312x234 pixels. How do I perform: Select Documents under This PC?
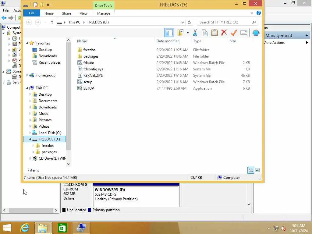(x=48, y=101)
